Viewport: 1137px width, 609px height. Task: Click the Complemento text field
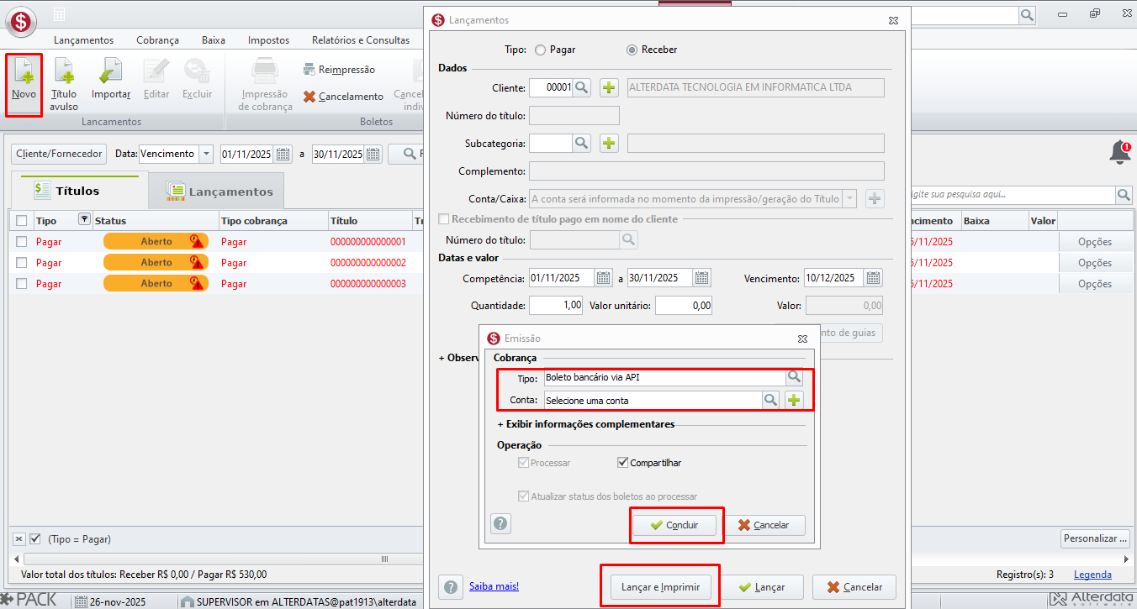(706, 171)
